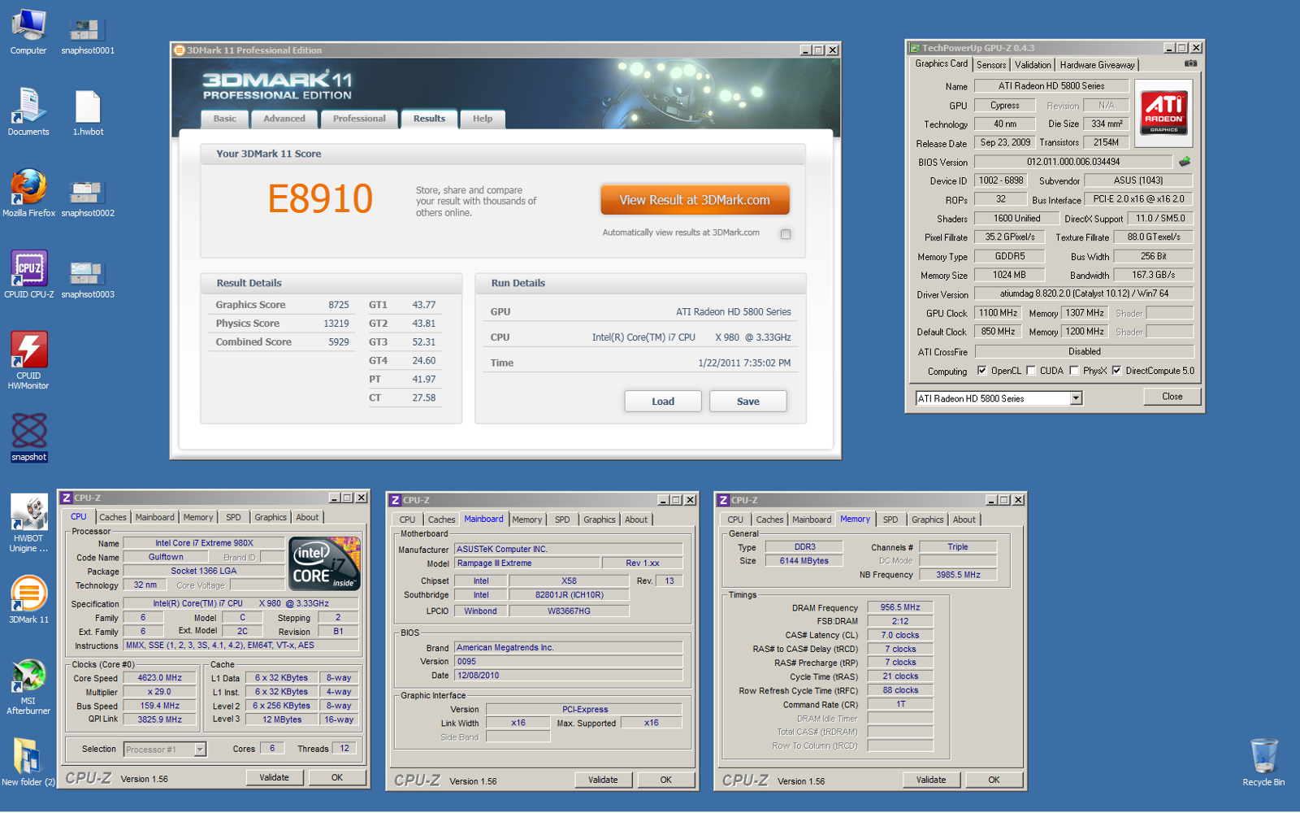This screenshot has height=813, width=1300.
Task: Click the CPU-Z memory window title icon
Action: pos(722,500)
